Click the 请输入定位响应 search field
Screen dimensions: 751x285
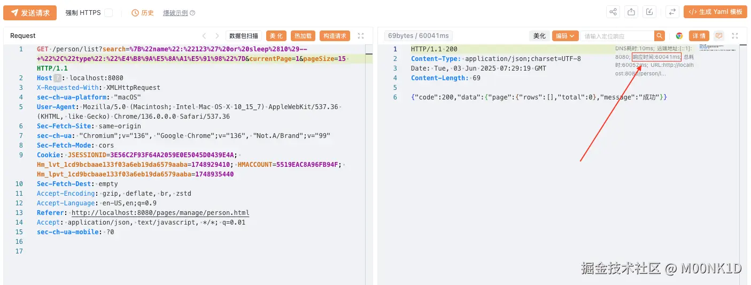pos(618,36)
